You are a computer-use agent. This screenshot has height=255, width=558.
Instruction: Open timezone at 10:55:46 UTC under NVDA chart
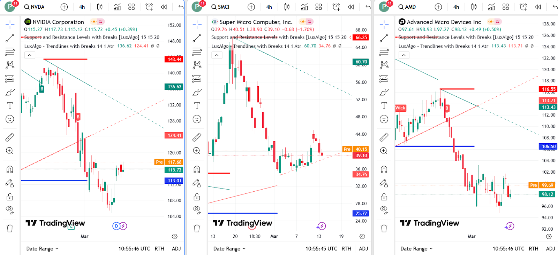(134, 249)
